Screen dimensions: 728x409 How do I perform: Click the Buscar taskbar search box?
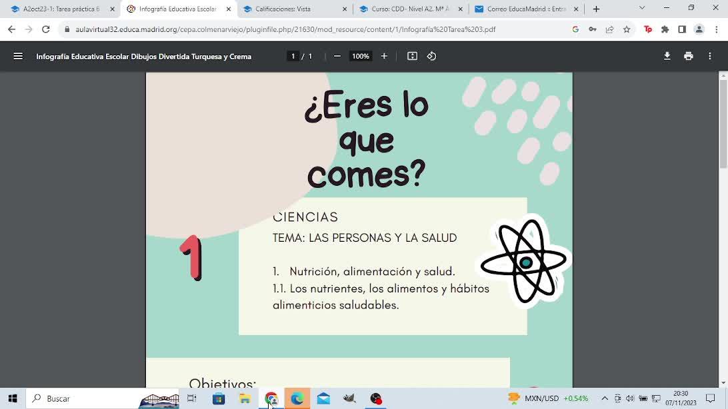coord(102,398)
